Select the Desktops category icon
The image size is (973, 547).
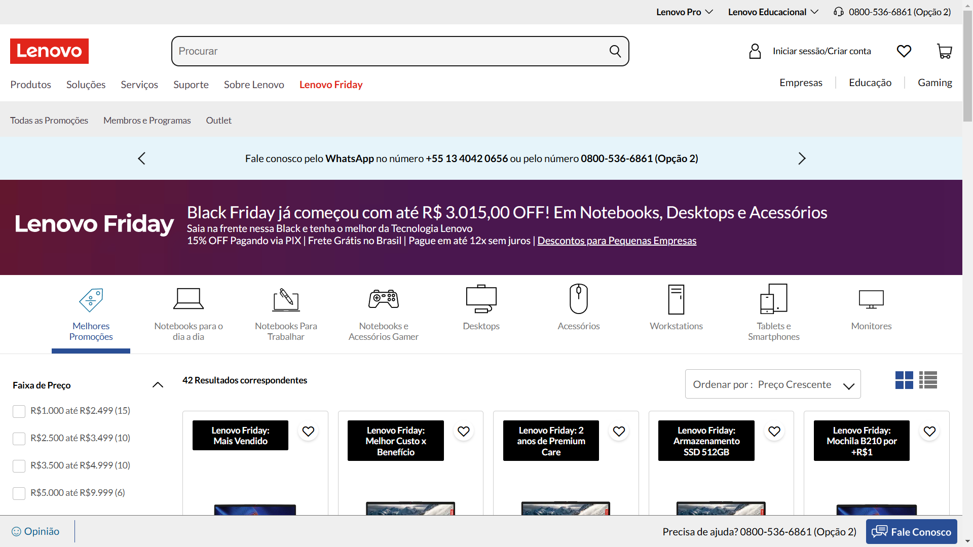(x=481, y=299)
